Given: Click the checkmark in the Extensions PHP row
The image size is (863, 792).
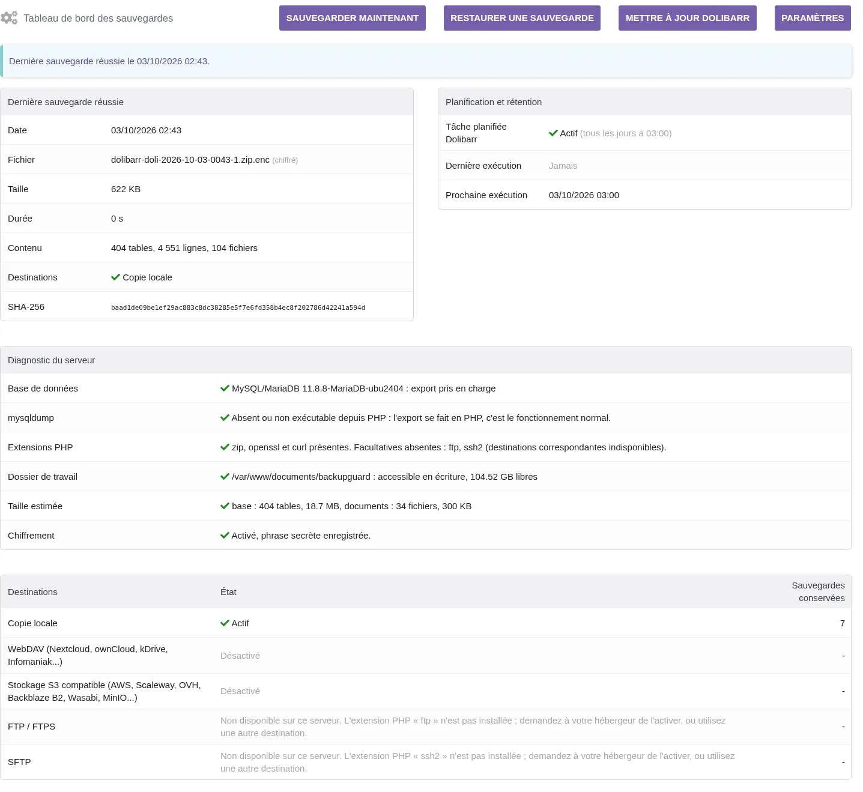Looking at the screenshot, I should [225, 447].
